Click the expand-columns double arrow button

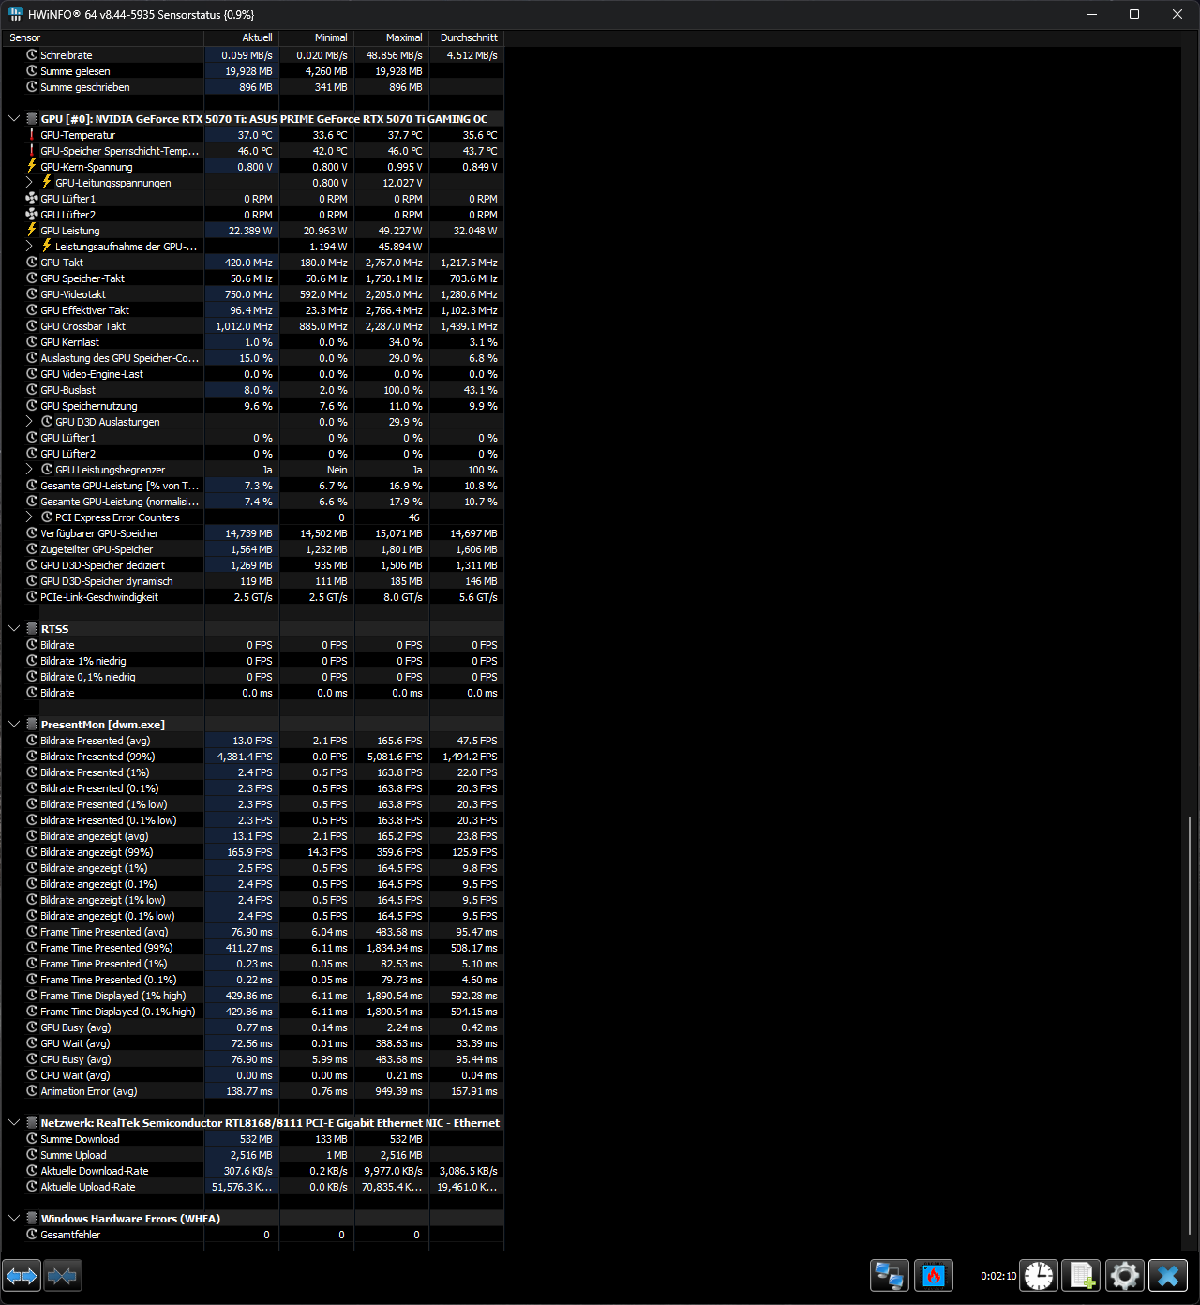click(x=22, y=1276)
